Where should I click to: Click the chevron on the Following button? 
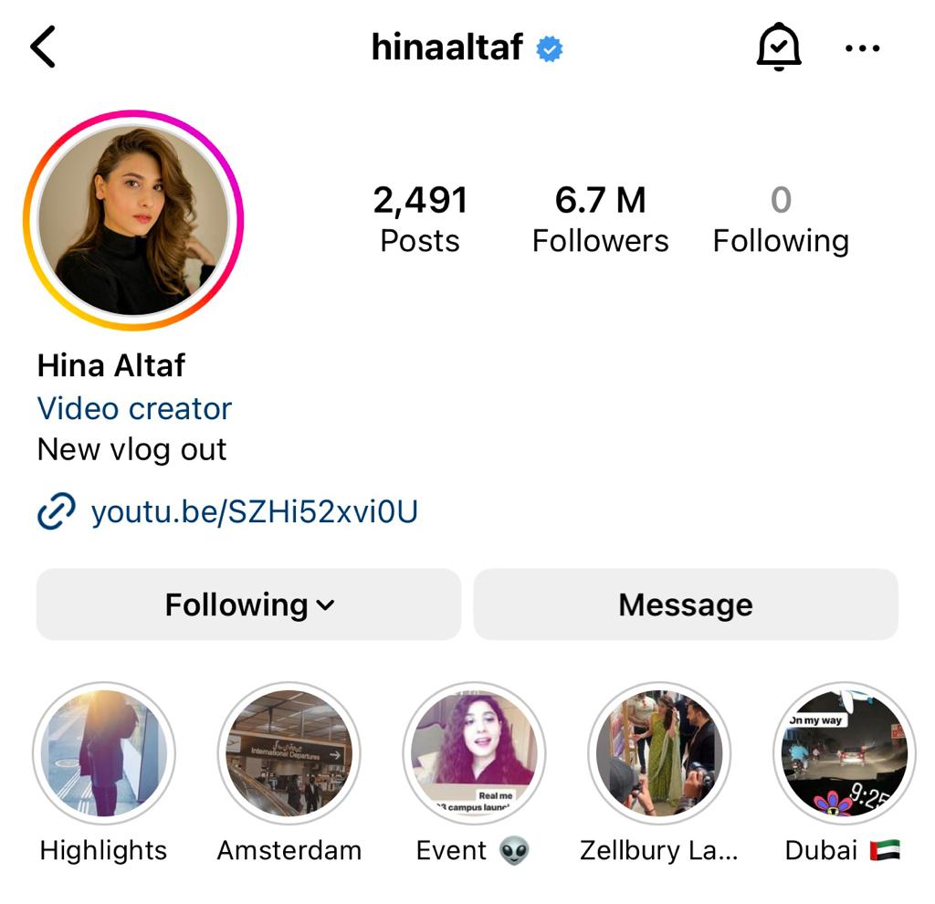[x=325, y=605]
